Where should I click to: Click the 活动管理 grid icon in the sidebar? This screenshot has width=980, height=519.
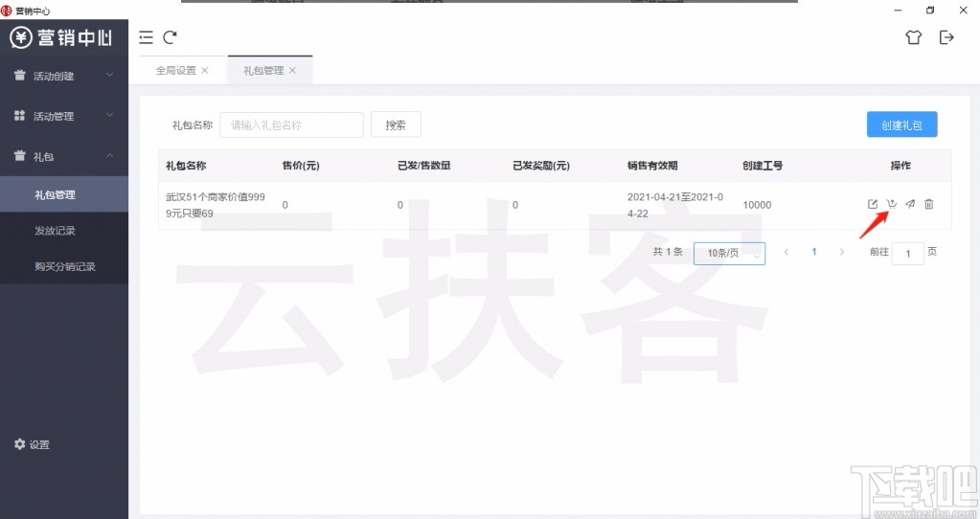20,116
